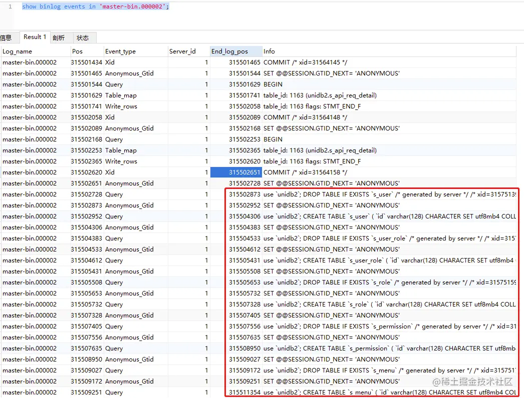Screen dimensions: 524x398
Task: Click STMT_END_F info at End_log_pos 315502620
Action: (389, 161)
